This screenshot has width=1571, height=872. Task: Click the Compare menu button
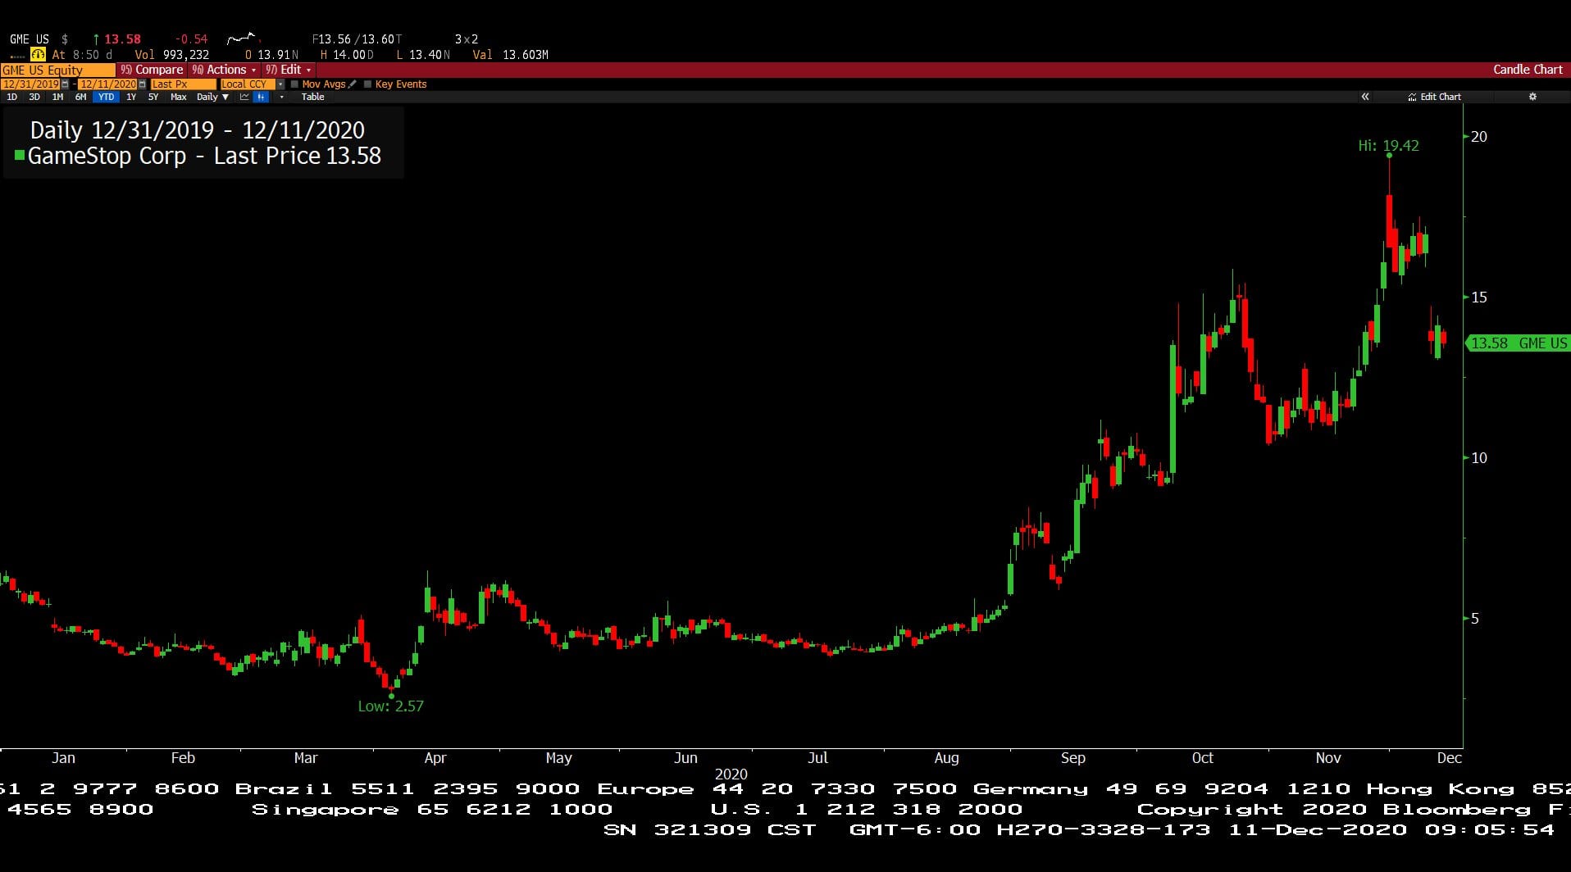(151, 70)
